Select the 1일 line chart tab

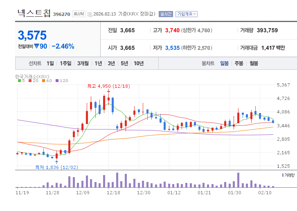(x=50, y=63)
